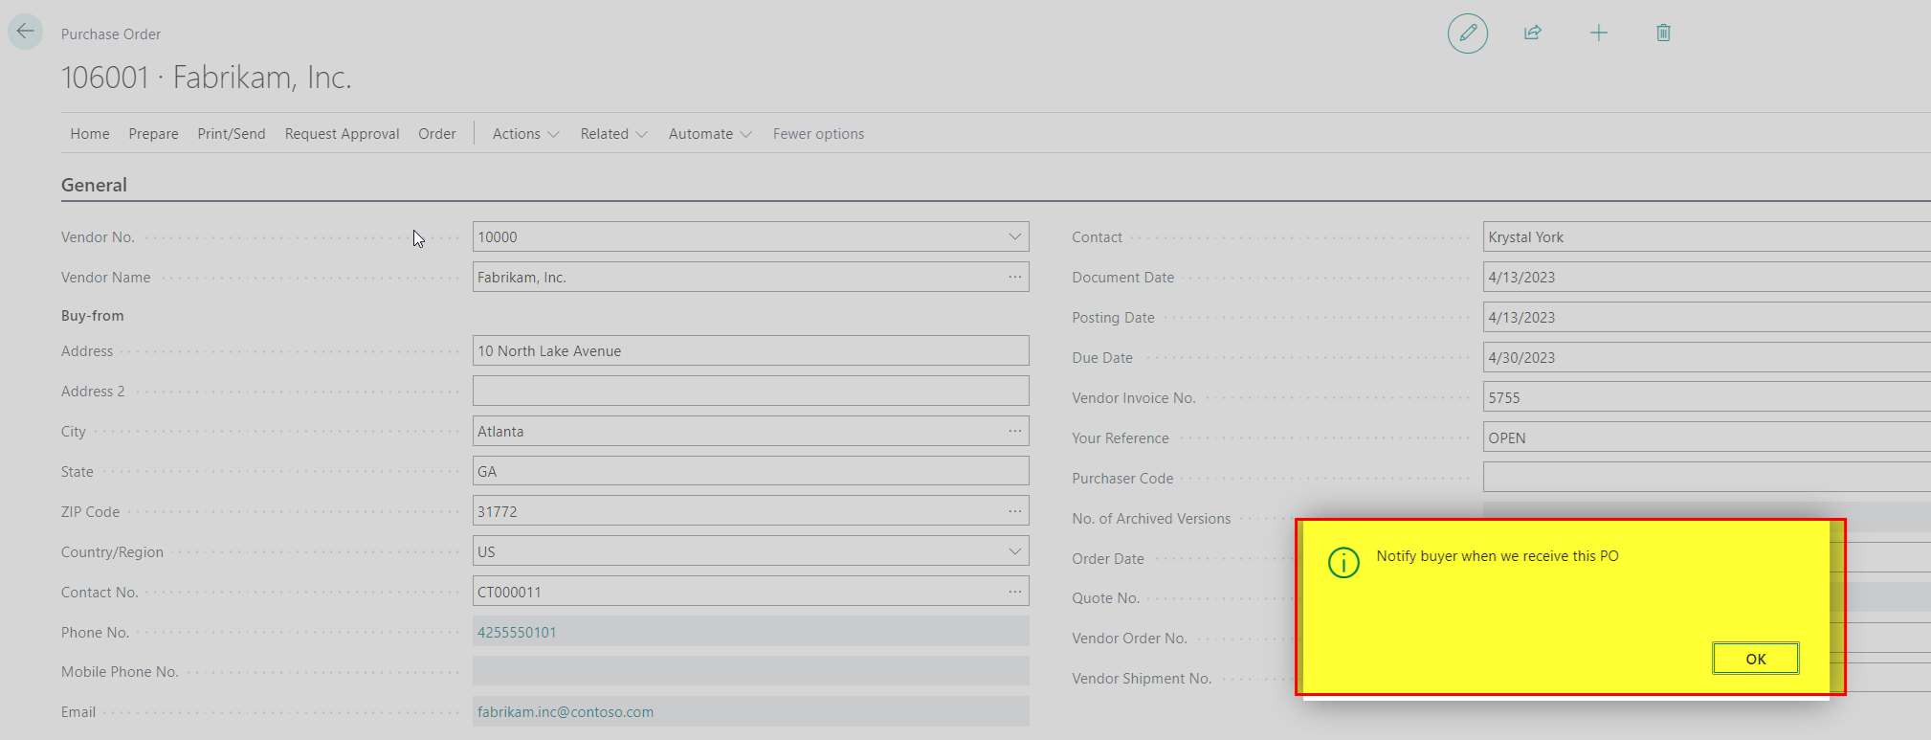Select the Prepare menu tab
The width and height of the screenshot is (1931, 740).
[153, 134]
